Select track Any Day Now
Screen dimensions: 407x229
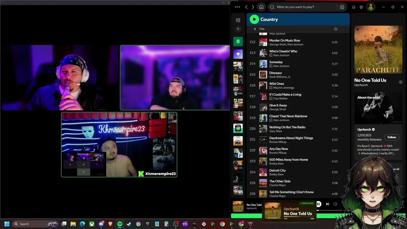298,150
